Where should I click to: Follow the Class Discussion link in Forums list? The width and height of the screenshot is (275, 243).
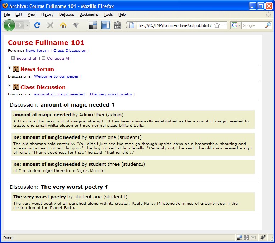(x=70, y=50)
